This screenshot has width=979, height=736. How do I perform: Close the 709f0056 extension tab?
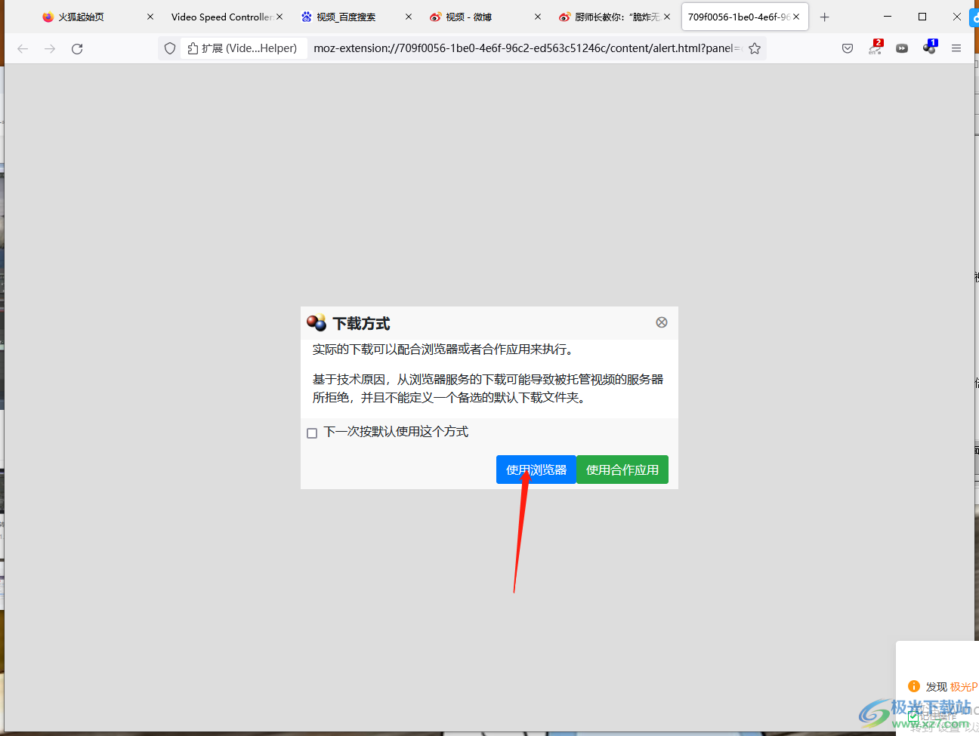coord(796,17)
